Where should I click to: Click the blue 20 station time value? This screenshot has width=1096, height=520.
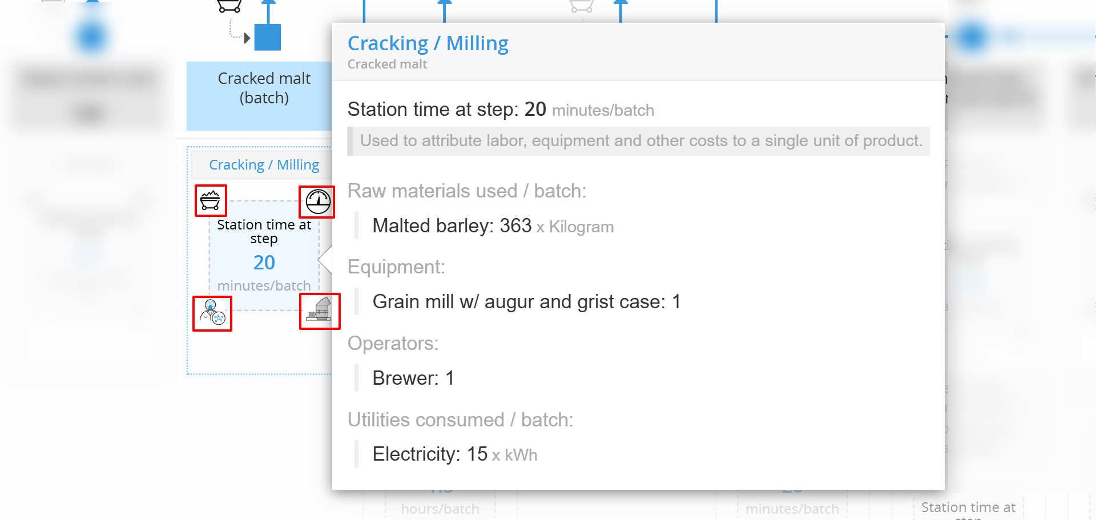pyautogui.click(x=264, y=263)
